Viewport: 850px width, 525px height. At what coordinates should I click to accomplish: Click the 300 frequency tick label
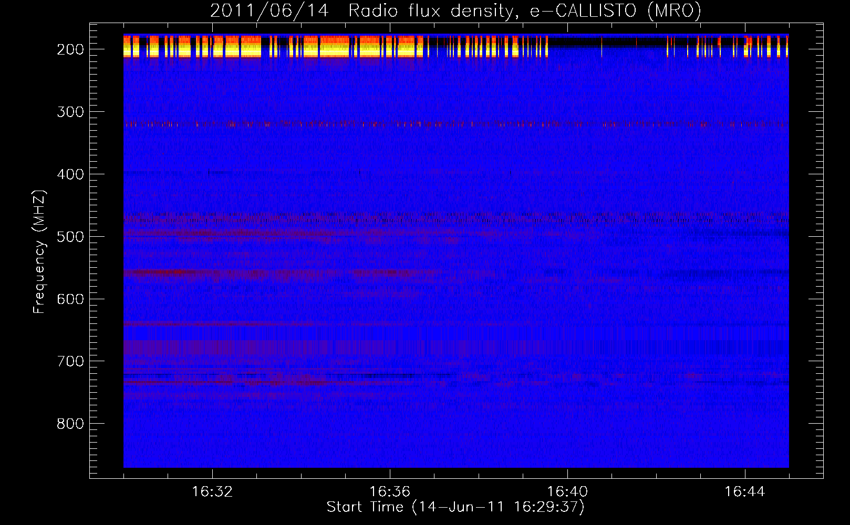(70, 112)
